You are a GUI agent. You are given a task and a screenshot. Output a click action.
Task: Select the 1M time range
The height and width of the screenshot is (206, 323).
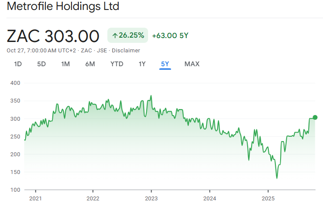point(65,64)
